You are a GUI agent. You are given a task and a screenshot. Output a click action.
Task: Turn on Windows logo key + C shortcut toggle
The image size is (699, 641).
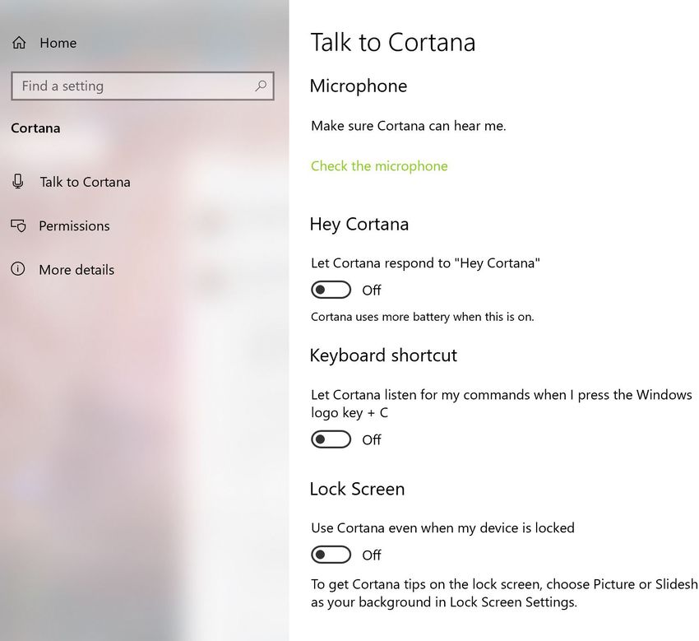coord(331,439)
